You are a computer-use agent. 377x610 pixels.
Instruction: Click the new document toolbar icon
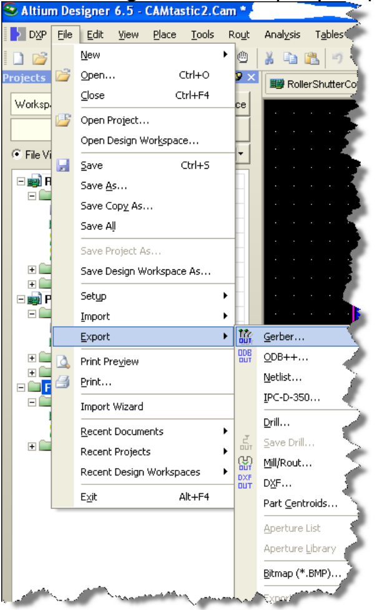[x=17, y=58]
